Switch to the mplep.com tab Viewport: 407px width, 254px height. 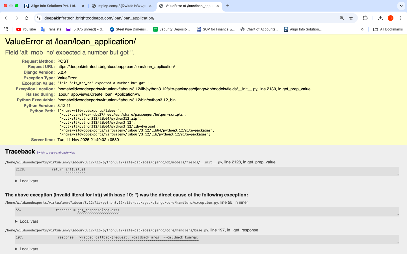[121, 6]
